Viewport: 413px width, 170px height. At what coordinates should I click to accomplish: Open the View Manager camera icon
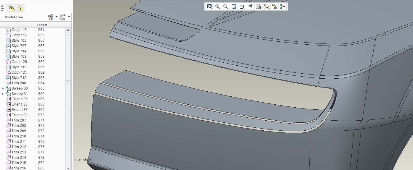coord(258,7)
